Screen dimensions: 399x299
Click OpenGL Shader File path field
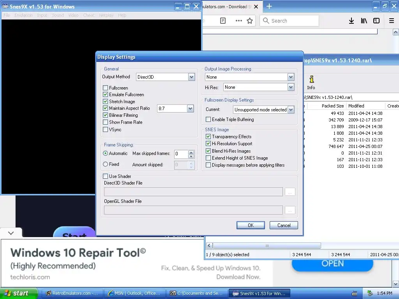pyautogui.click(x=193, y=210)
